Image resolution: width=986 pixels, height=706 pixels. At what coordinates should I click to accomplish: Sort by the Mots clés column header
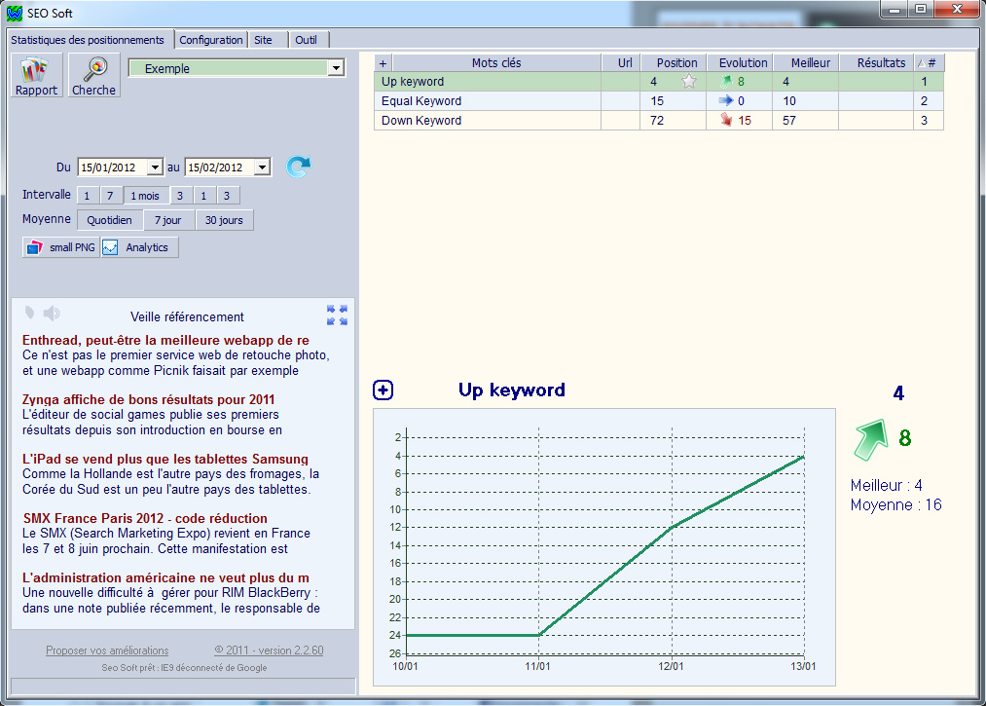point(496,63)
